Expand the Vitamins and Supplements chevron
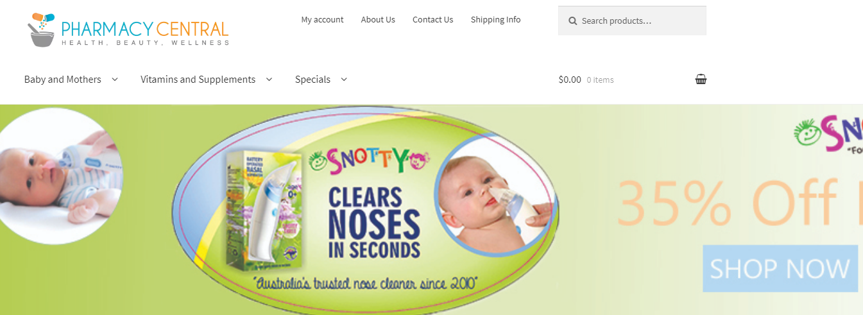 click(x=269, y=80)
